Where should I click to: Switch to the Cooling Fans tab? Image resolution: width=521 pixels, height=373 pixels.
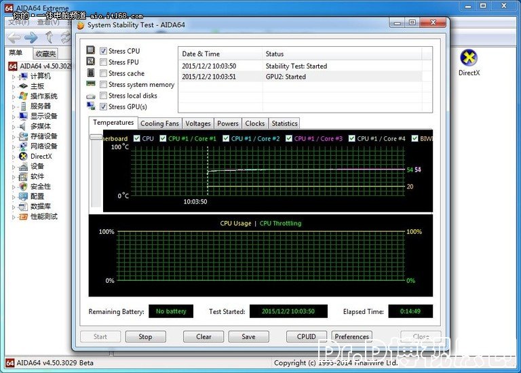(x=159, y=123)
